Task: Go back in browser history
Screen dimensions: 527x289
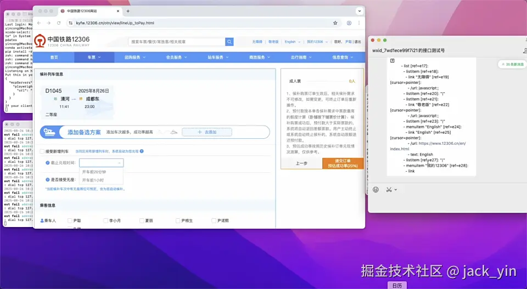Action: [39, 23]
